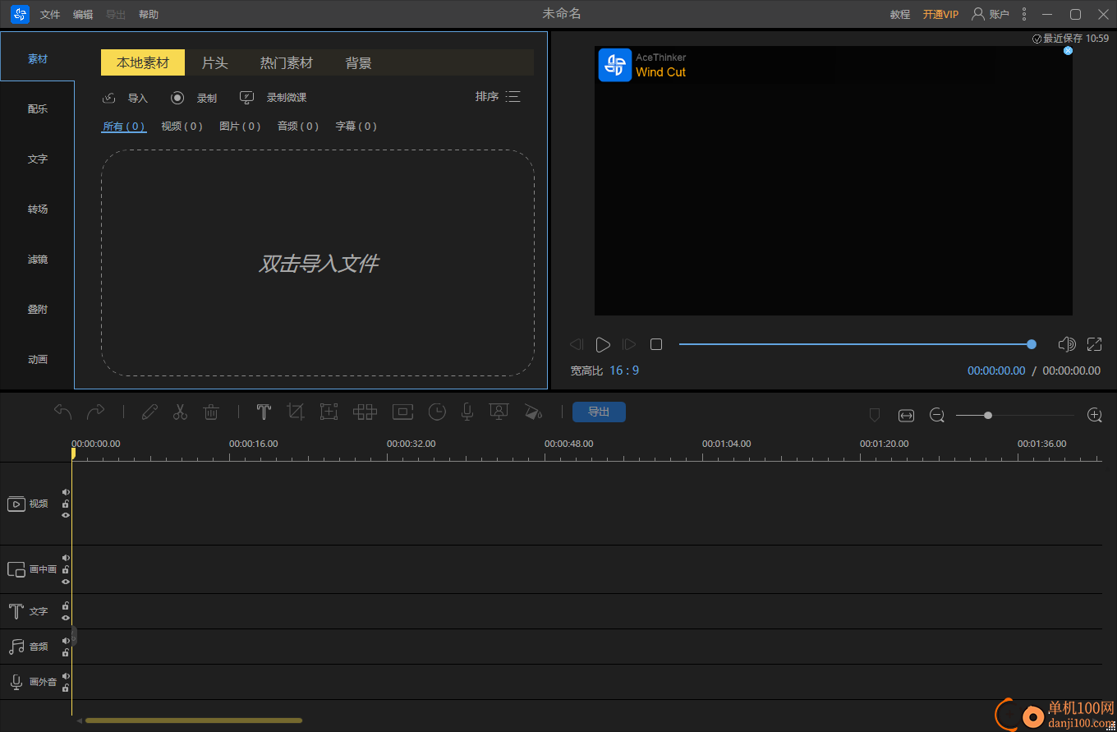Click the blue 导出 export button
Image resolution: width=1117 pixels, height=732 pixels.
[x=599, y=412]
